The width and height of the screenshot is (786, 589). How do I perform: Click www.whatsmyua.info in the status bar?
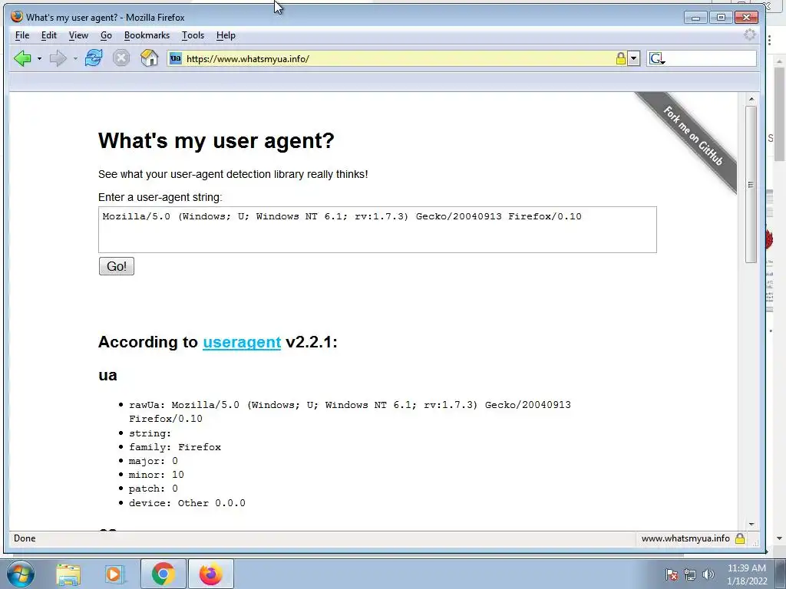point(685,538)
